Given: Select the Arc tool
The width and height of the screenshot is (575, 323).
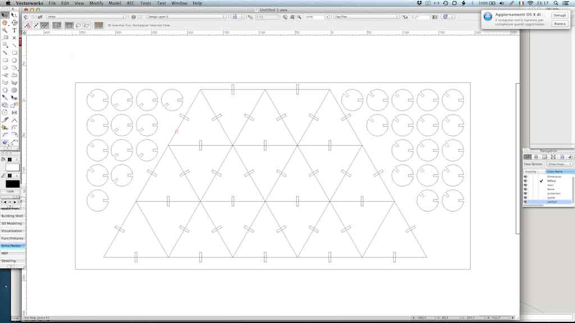Looking at the screenshot, I should [x=14, y=68].
